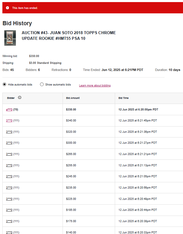Screen dimensions: 183x234
Task: Click bid time '12 Jun 2025 at 6:21:36pm PDT'
Action: tap(138, 132)
